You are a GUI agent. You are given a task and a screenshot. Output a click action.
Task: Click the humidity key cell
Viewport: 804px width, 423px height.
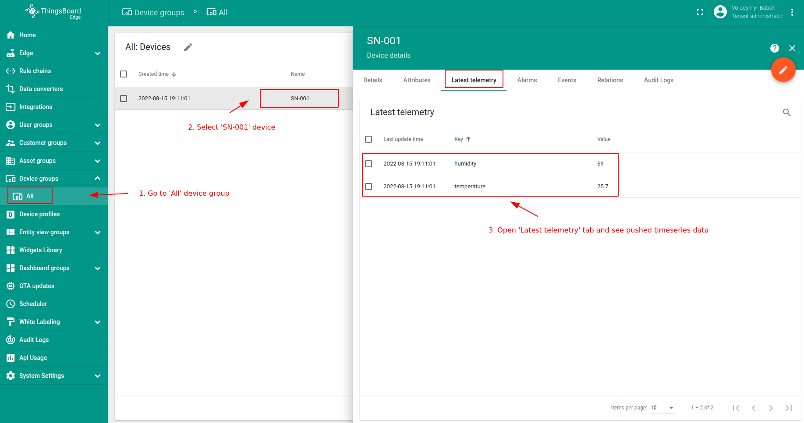point(465,164)
